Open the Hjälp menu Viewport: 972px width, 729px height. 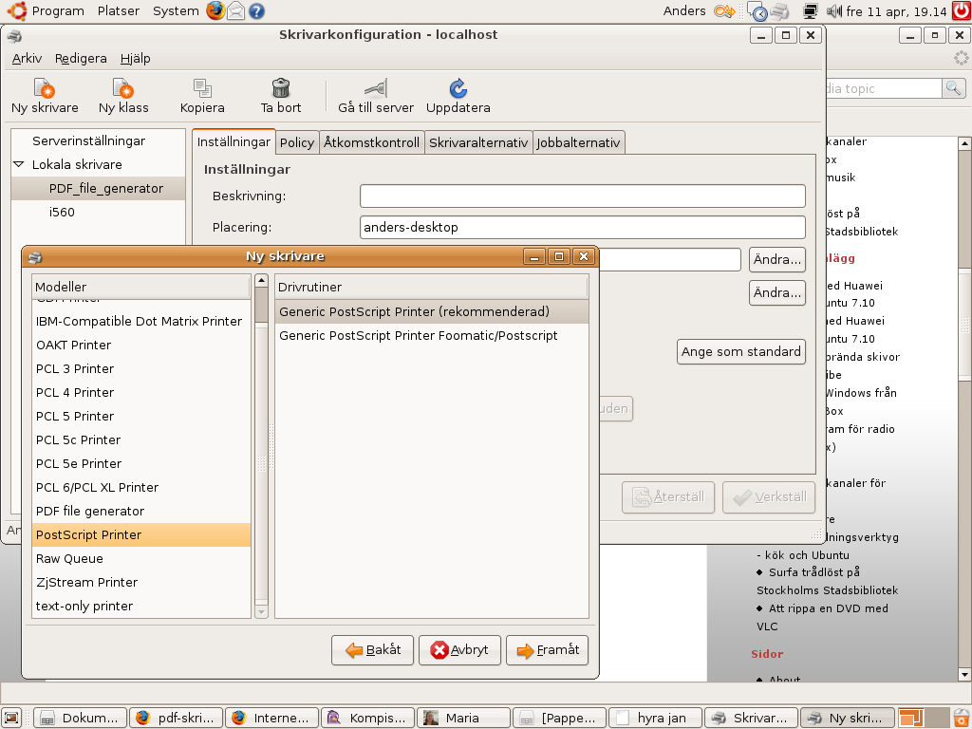click(x=135, y=58)
